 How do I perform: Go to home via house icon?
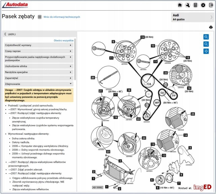(180, 5)
